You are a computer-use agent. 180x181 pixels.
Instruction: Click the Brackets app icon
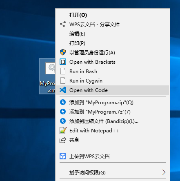(63, 62)
